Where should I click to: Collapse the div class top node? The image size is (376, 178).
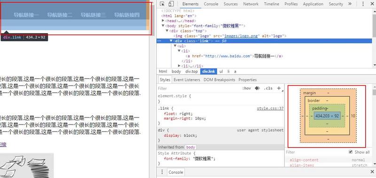[167, 31]
